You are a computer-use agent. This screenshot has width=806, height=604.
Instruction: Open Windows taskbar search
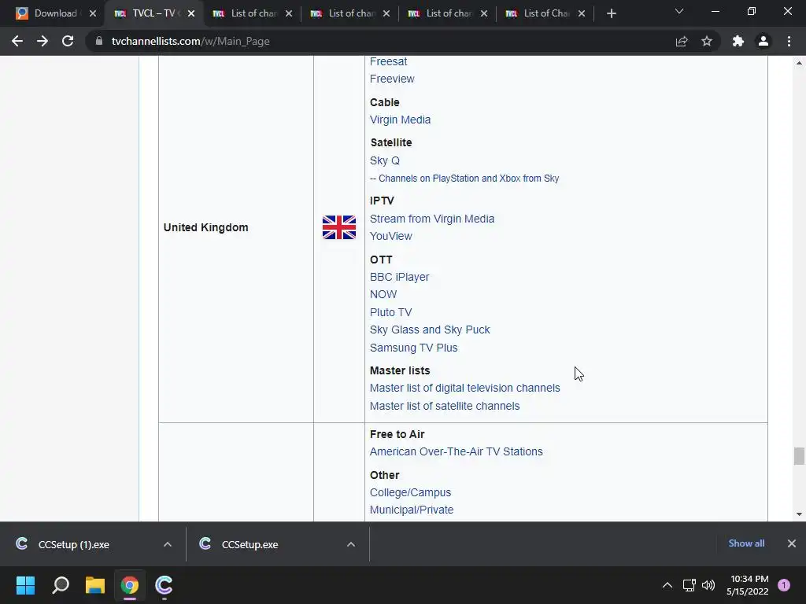click(61, 585)
